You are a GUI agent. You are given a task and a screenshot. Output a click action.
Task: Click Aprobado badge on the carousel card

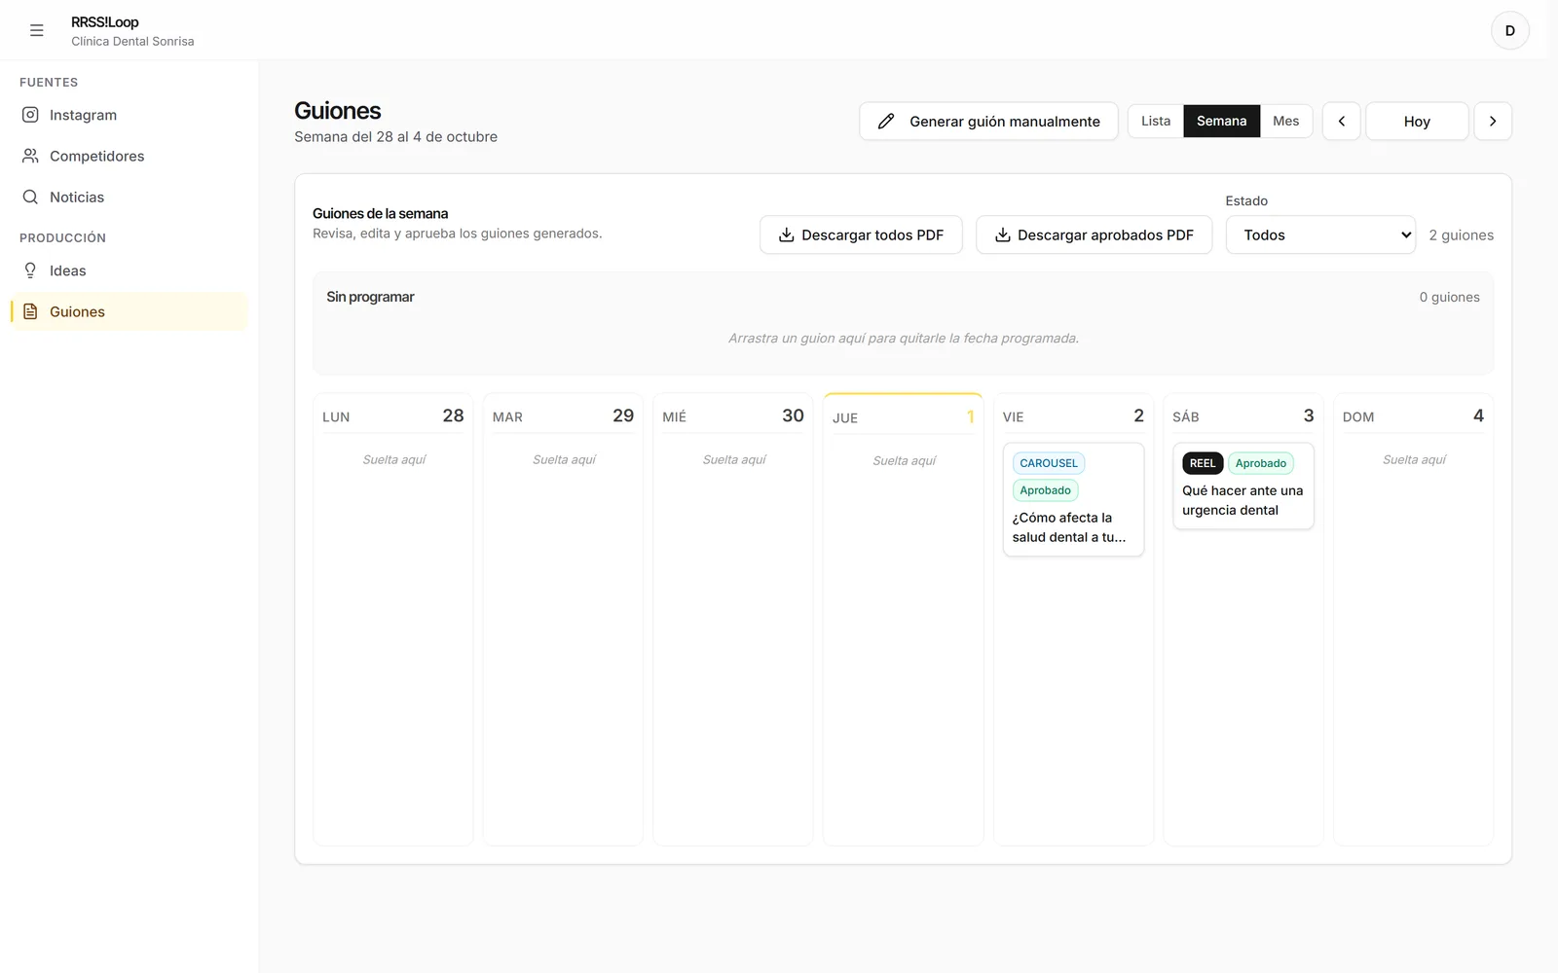tap(1045, 490)
